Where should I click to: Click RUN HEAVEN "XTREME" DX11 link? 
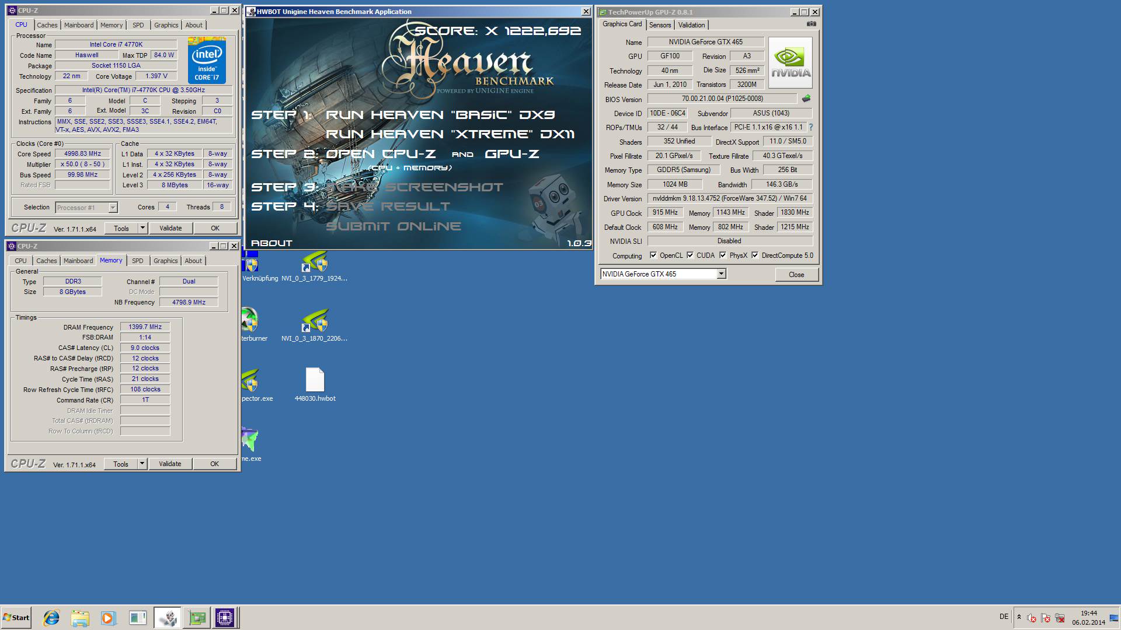450,134
